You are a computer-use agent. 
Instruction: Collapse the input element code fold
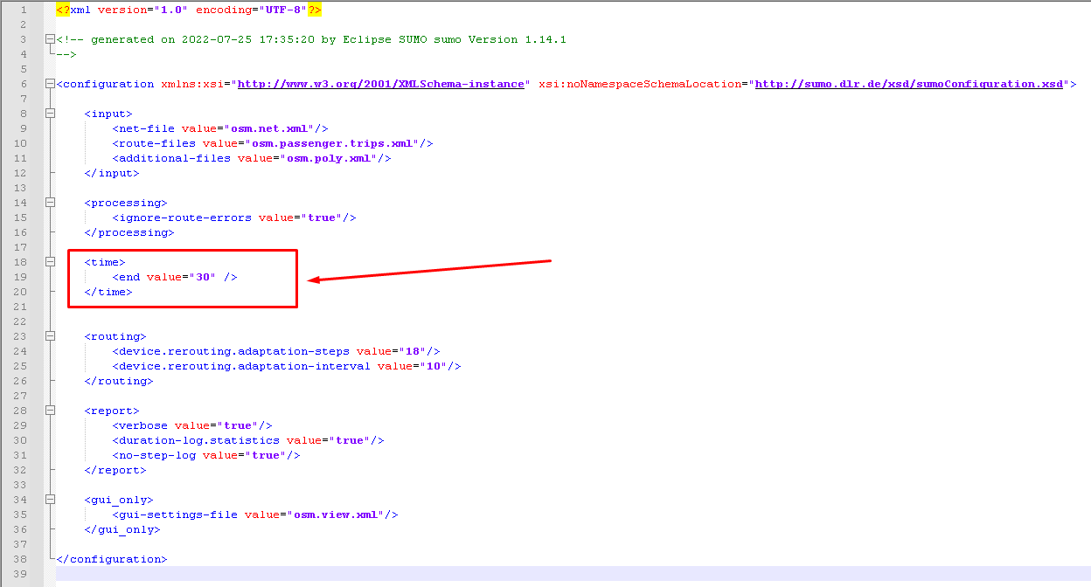(x=50, y=113)
